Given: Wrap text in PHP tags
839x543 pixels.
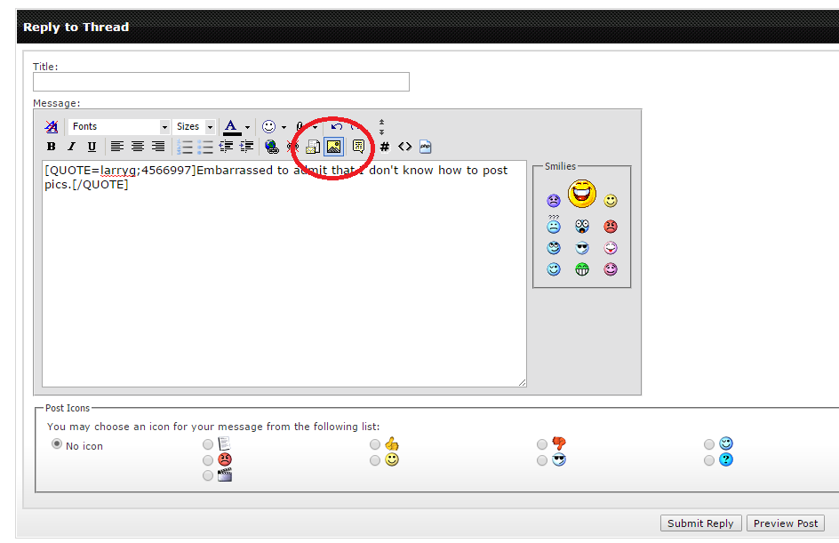Looking at the screenshot, I should tap(426, 147).
